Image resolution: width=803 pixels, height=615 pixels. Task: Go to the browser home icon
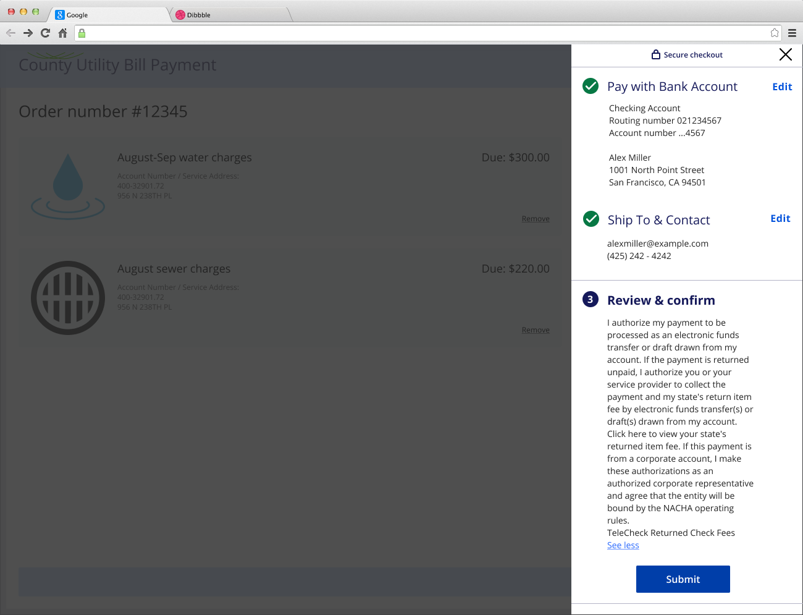(62, 33)
